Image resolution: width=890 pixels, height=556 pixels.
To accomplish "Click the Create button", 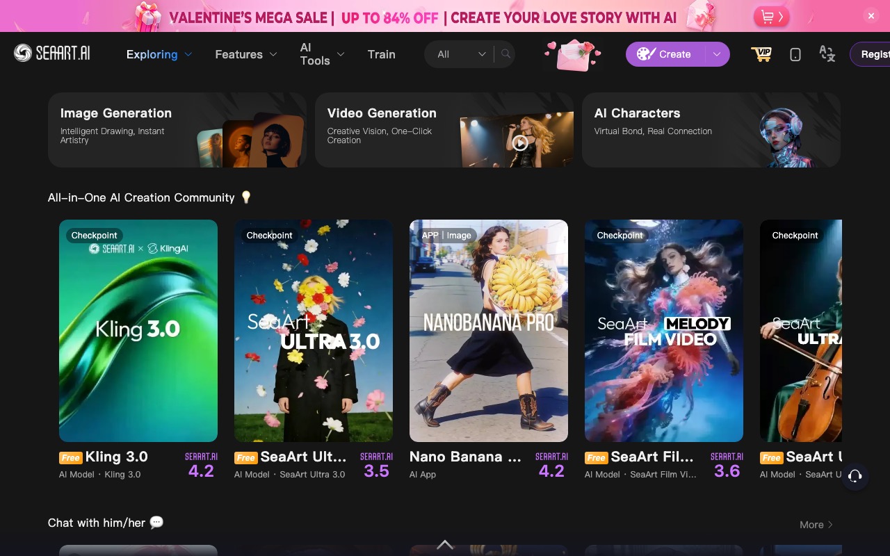I will tap(665, 54).
